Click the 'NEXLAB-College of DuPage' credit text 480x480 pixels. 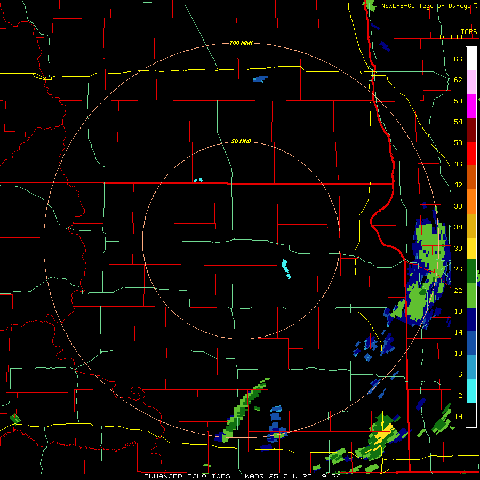(x=426, y=6)
